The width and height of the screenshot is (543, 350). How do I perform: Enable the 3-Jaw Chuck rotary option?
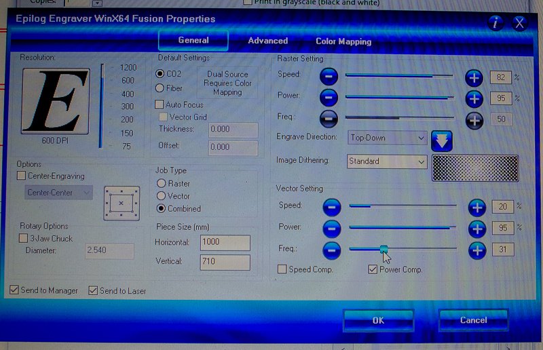click(23, 238)
